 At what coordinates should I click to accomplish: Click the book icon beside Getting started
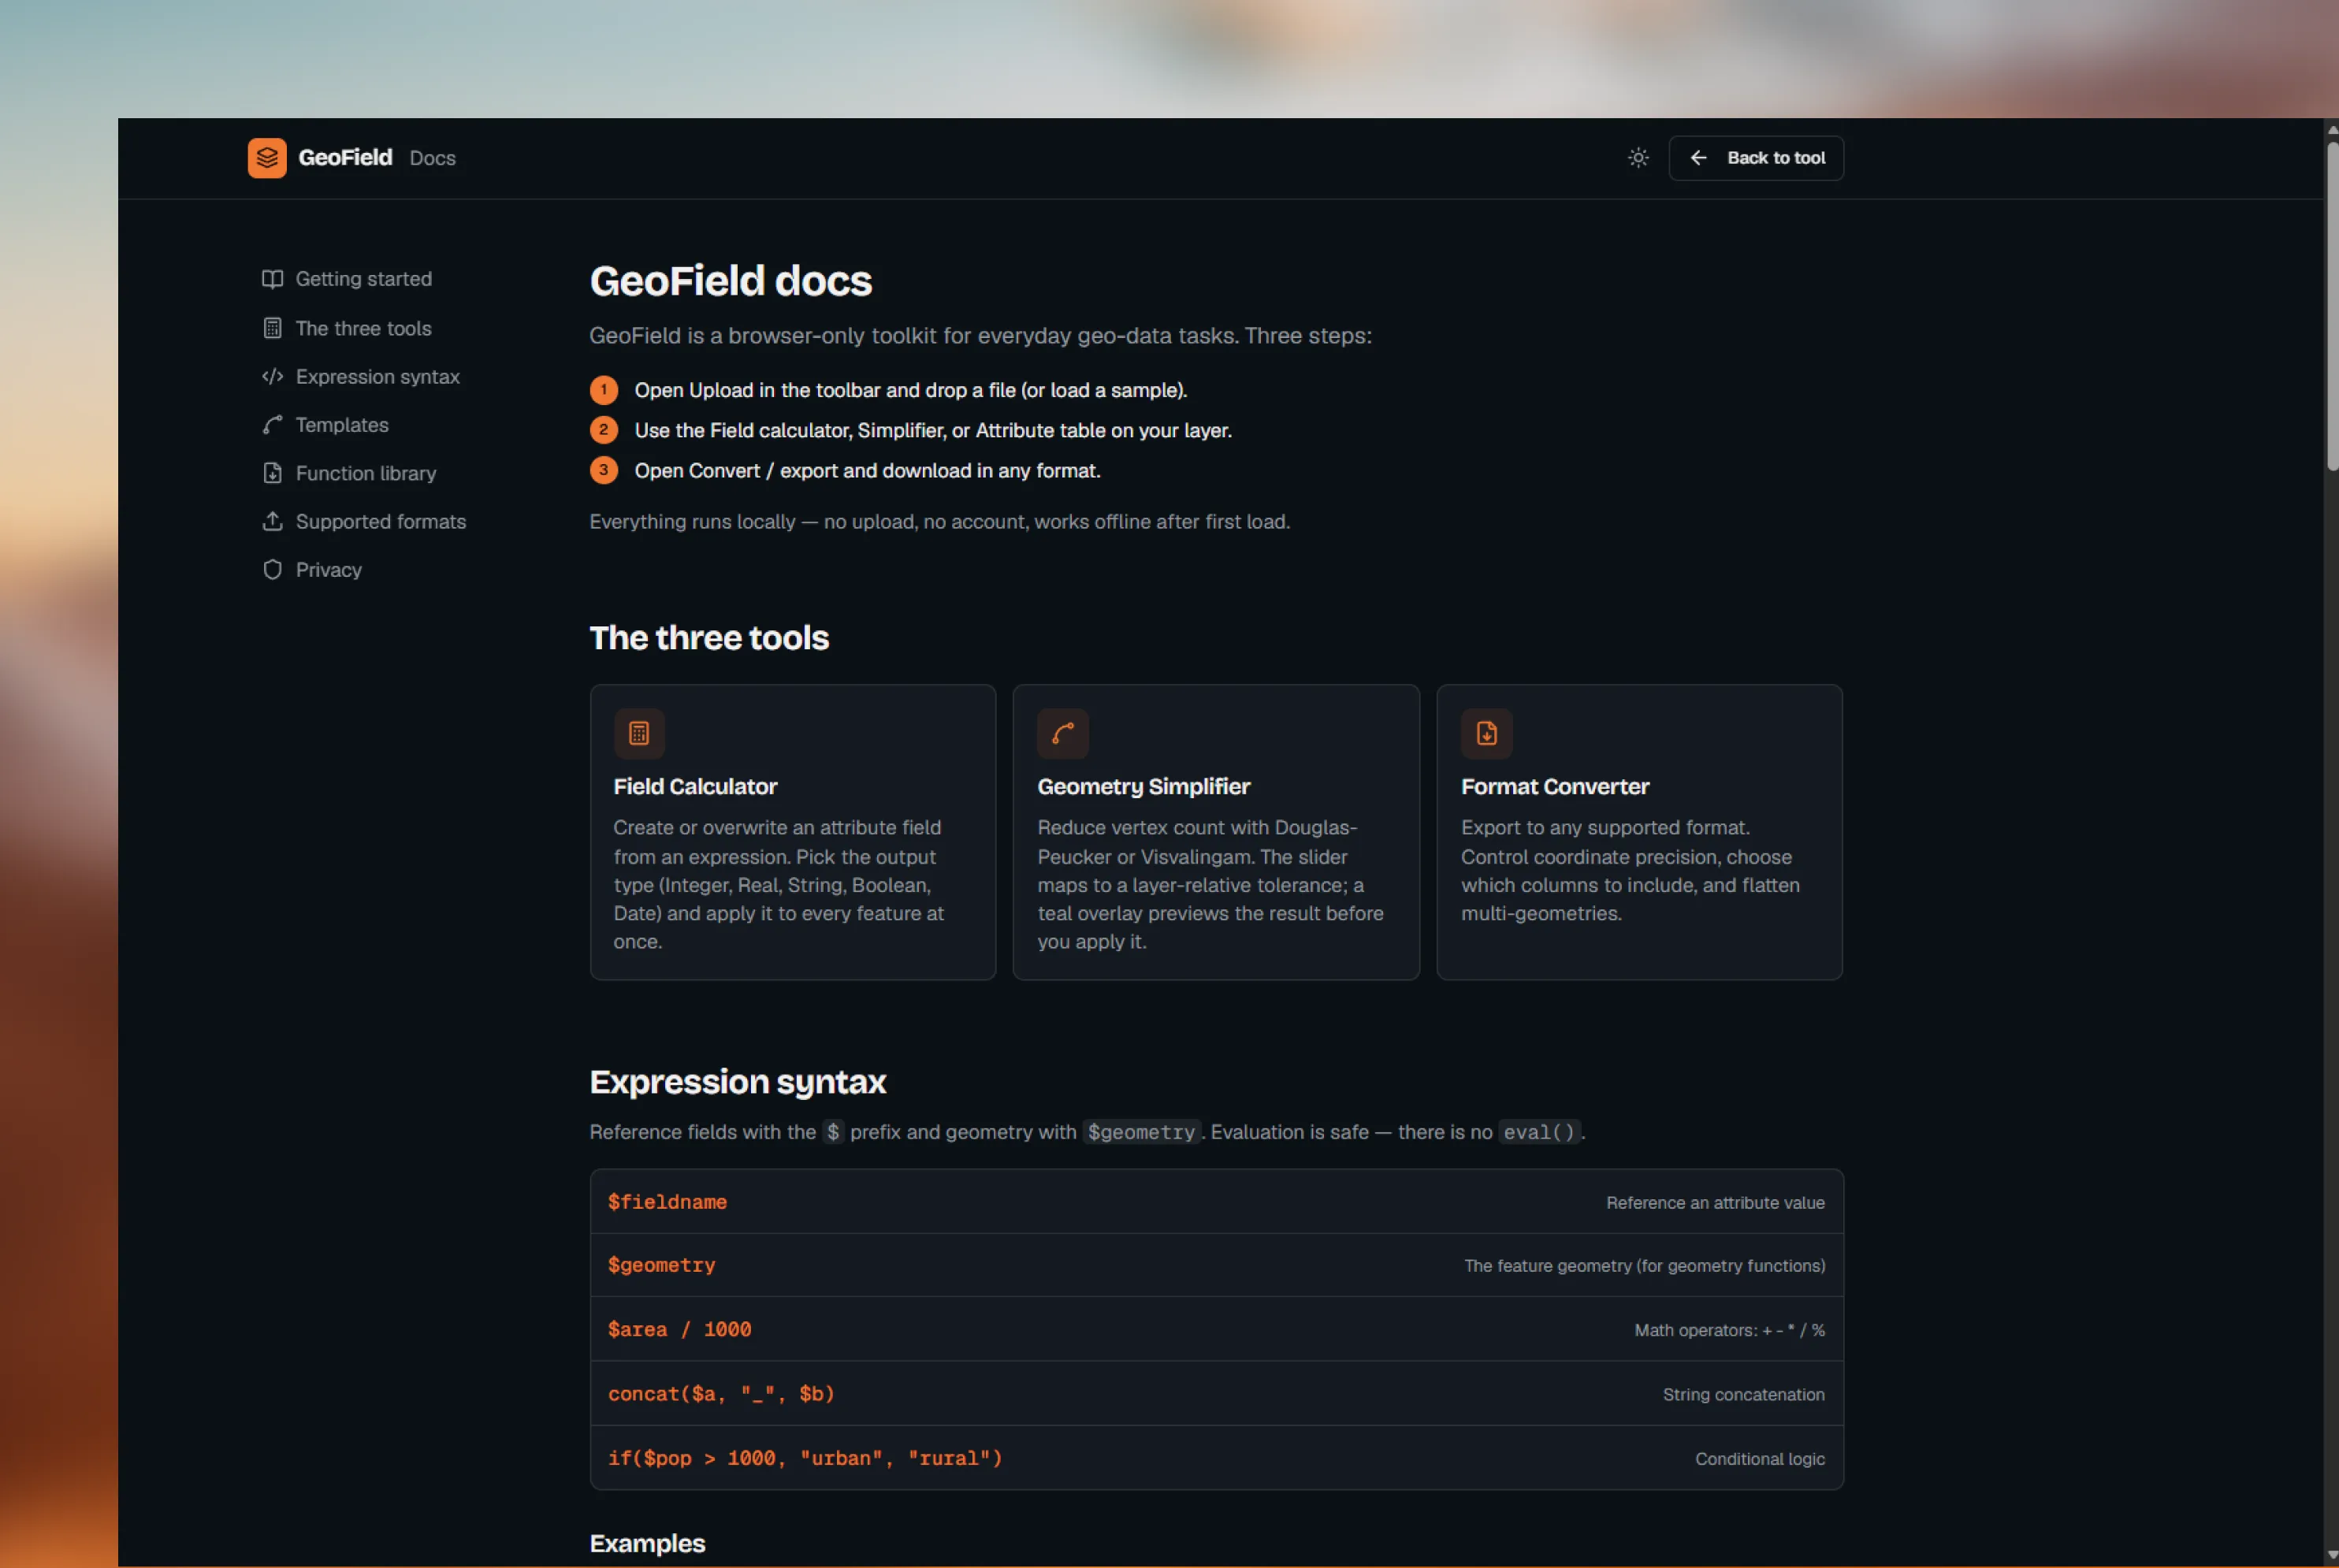click(x=272, y=279)
